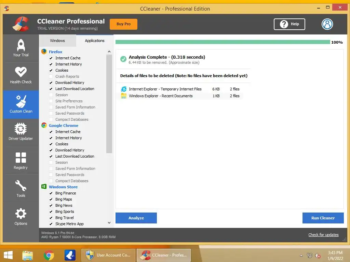Click the Windows Store section header

tap(63, 187)
